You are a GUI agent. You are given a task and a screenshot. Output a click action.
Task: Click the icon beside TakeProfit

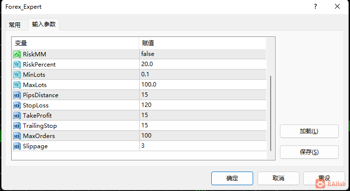(x=17, y=116)
